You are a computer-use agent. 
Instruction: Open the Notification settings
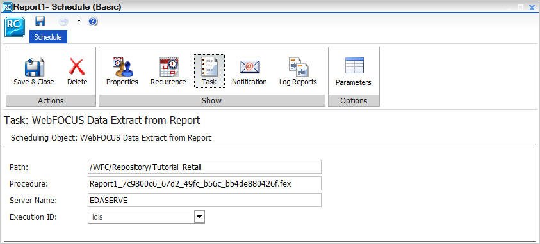point(249,72)
